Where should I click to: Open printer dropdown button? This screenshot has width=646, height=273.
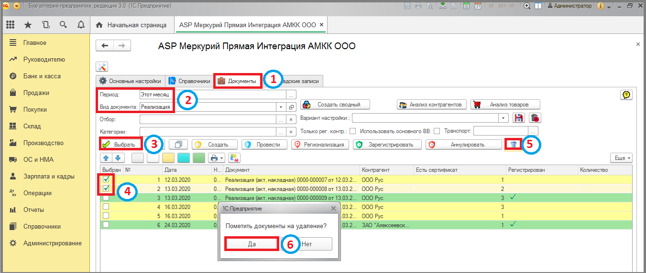(217, 157)
